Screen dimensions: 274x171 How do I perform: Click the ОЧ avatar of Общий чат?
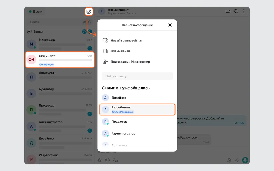click(x=32, y=60)
